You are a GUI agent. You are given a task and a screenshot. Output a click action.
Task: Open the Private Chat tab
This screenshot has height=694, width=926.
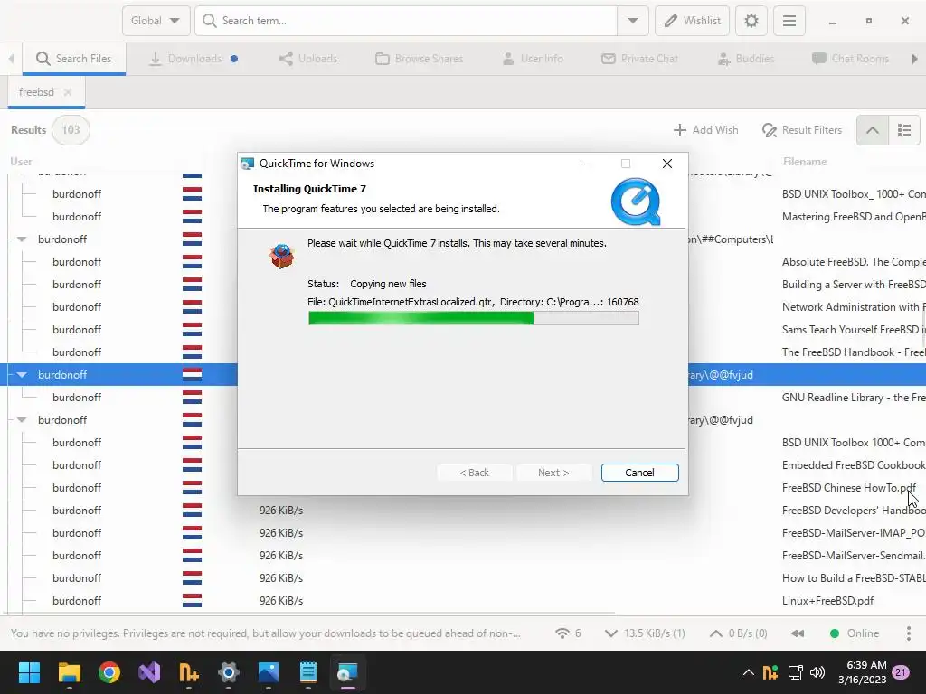coord(639,59)
